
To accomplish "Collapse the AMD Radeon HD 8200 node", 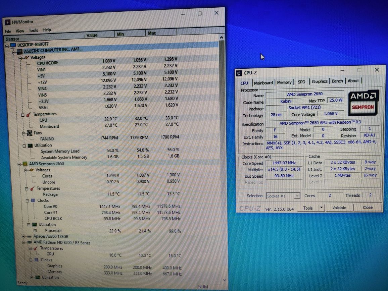I will (x=23, y=242).
